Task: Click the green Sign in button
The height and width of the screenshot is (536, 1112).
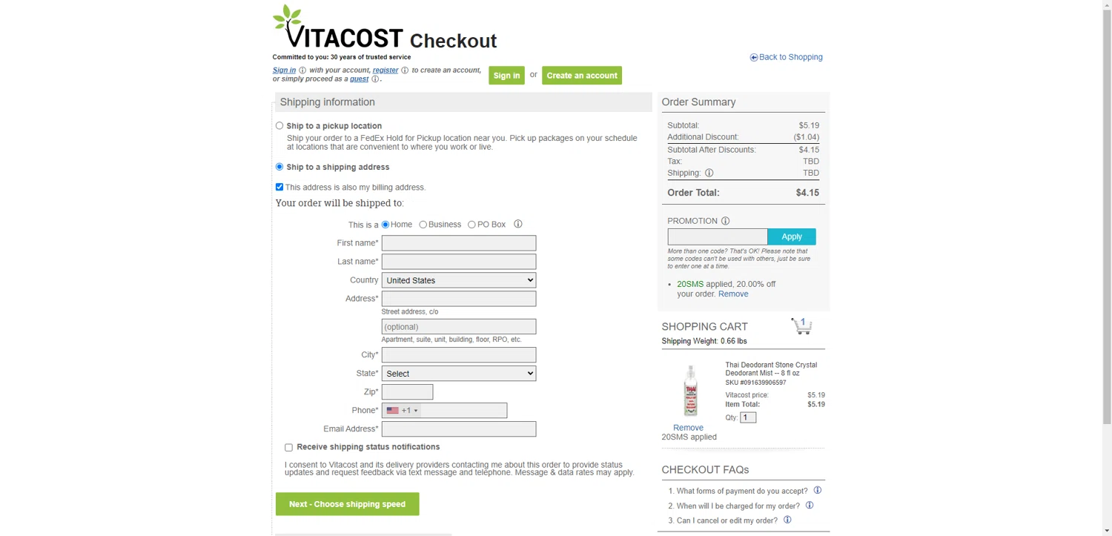Action: pyautogui.click(x=506, y=76)
